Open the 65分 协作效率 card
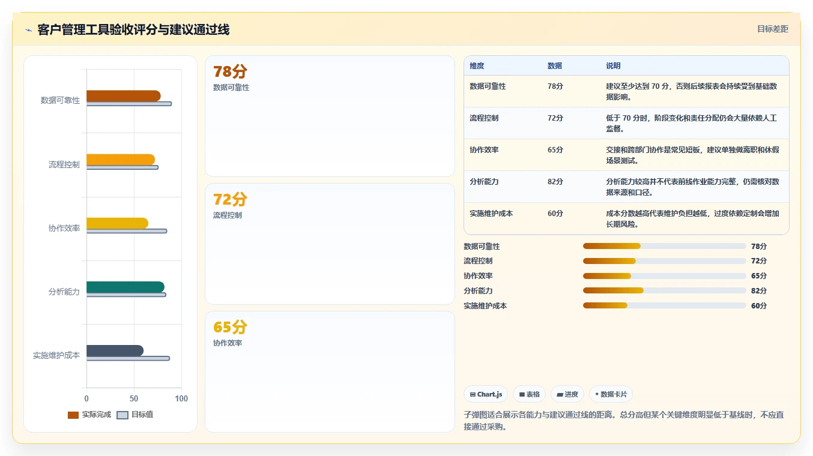Viewport: 813px width, 456px height. pos(330,371)
